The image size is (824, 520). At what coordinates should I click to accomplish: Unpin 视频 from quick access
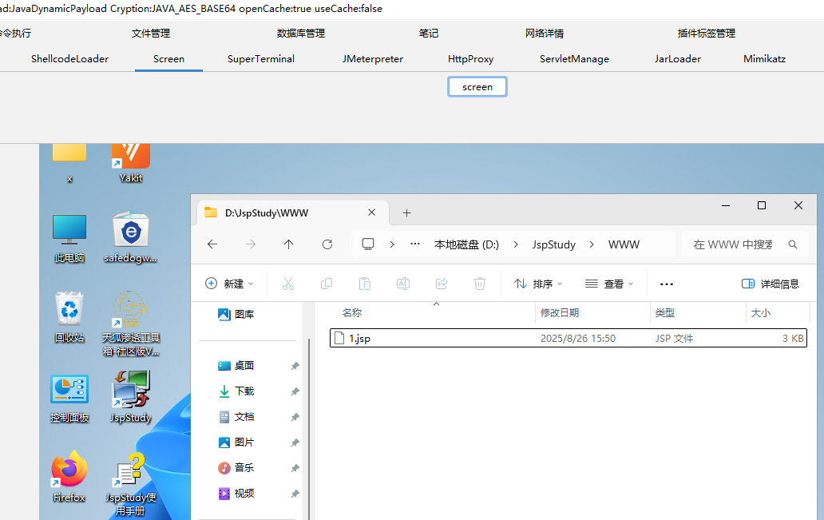pos(295,494)
